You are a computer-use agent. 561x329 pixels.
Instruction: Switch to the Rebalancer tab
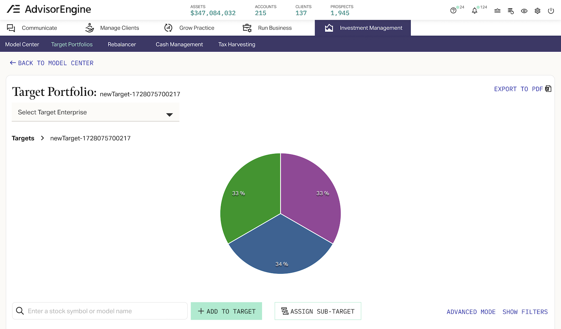point(122,44)
